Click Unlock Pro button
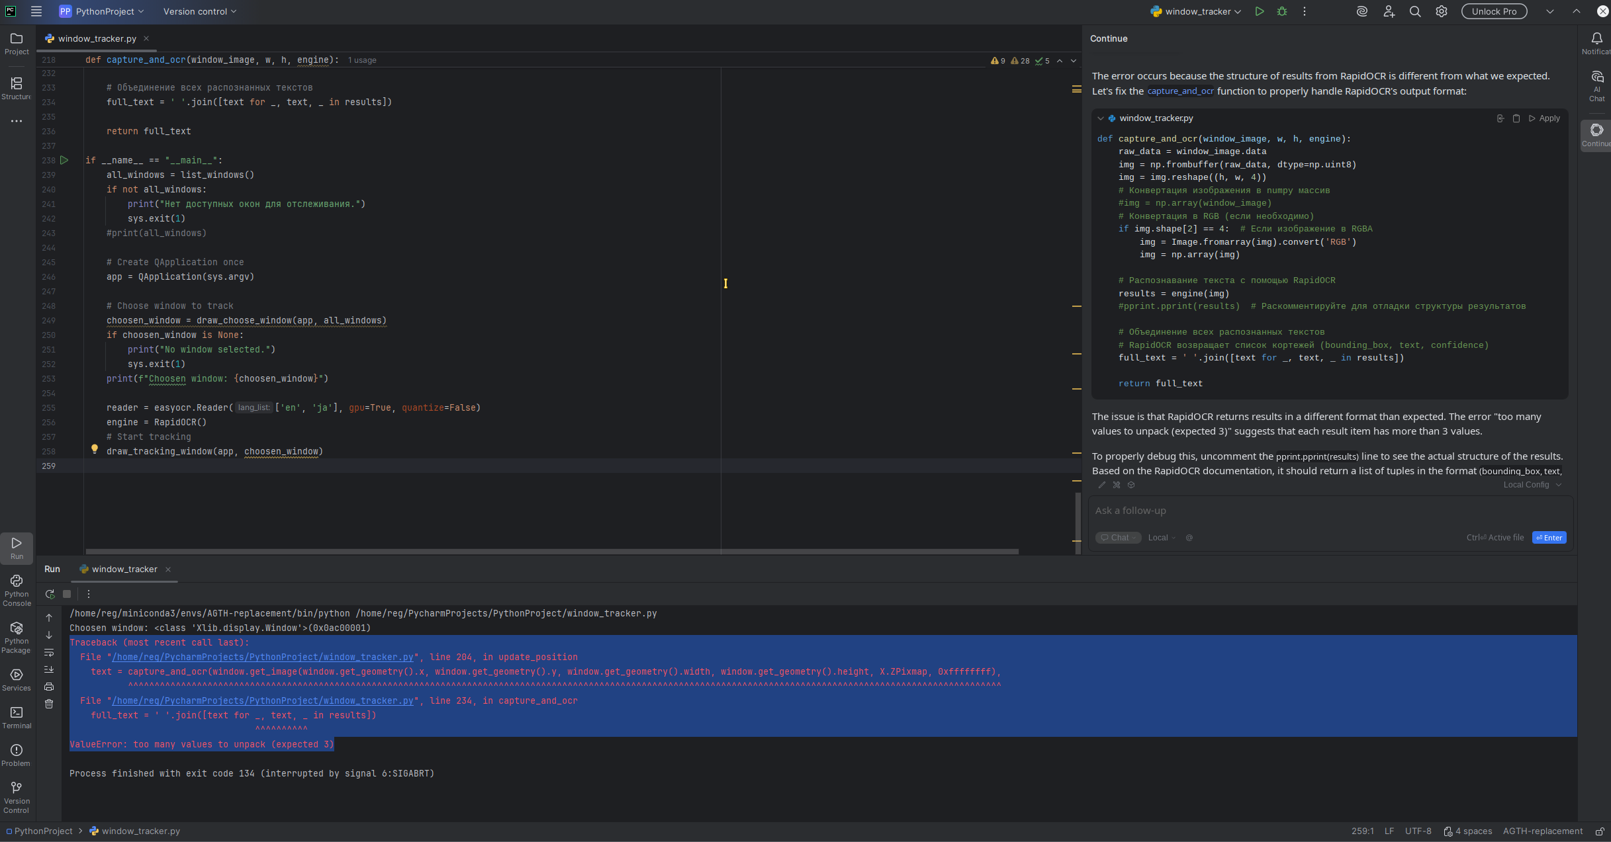The image size is (1611, 842). click(1494, 11)
